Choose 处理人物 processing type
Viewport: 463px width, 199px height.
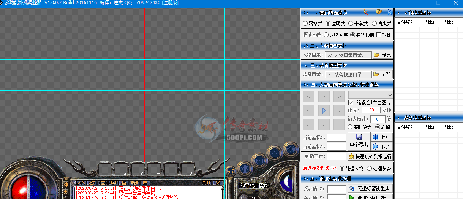click(351, 169)
